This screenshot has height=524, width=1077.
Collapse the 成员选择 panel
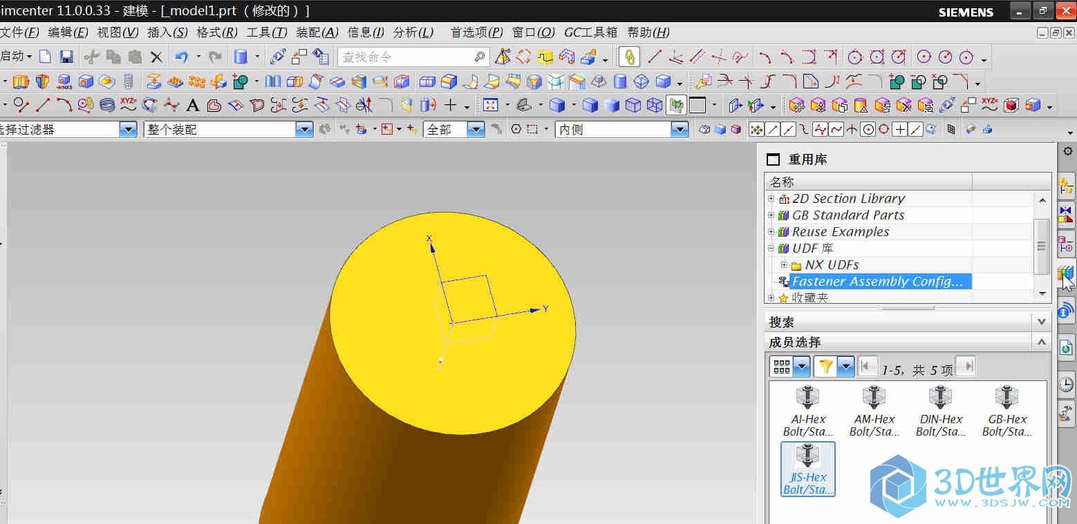pos(1042,342)
